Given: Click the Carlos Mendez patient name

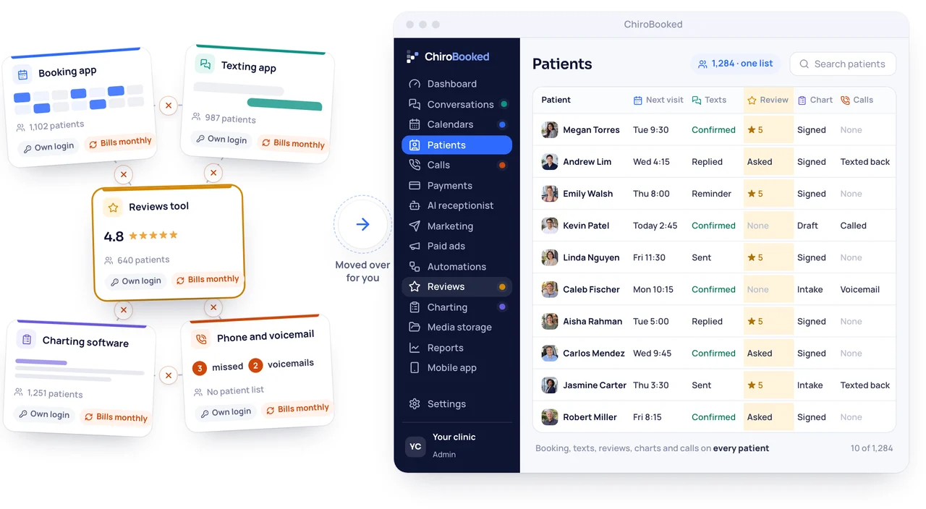Looking at the screenshot, I should coord(594,354).
